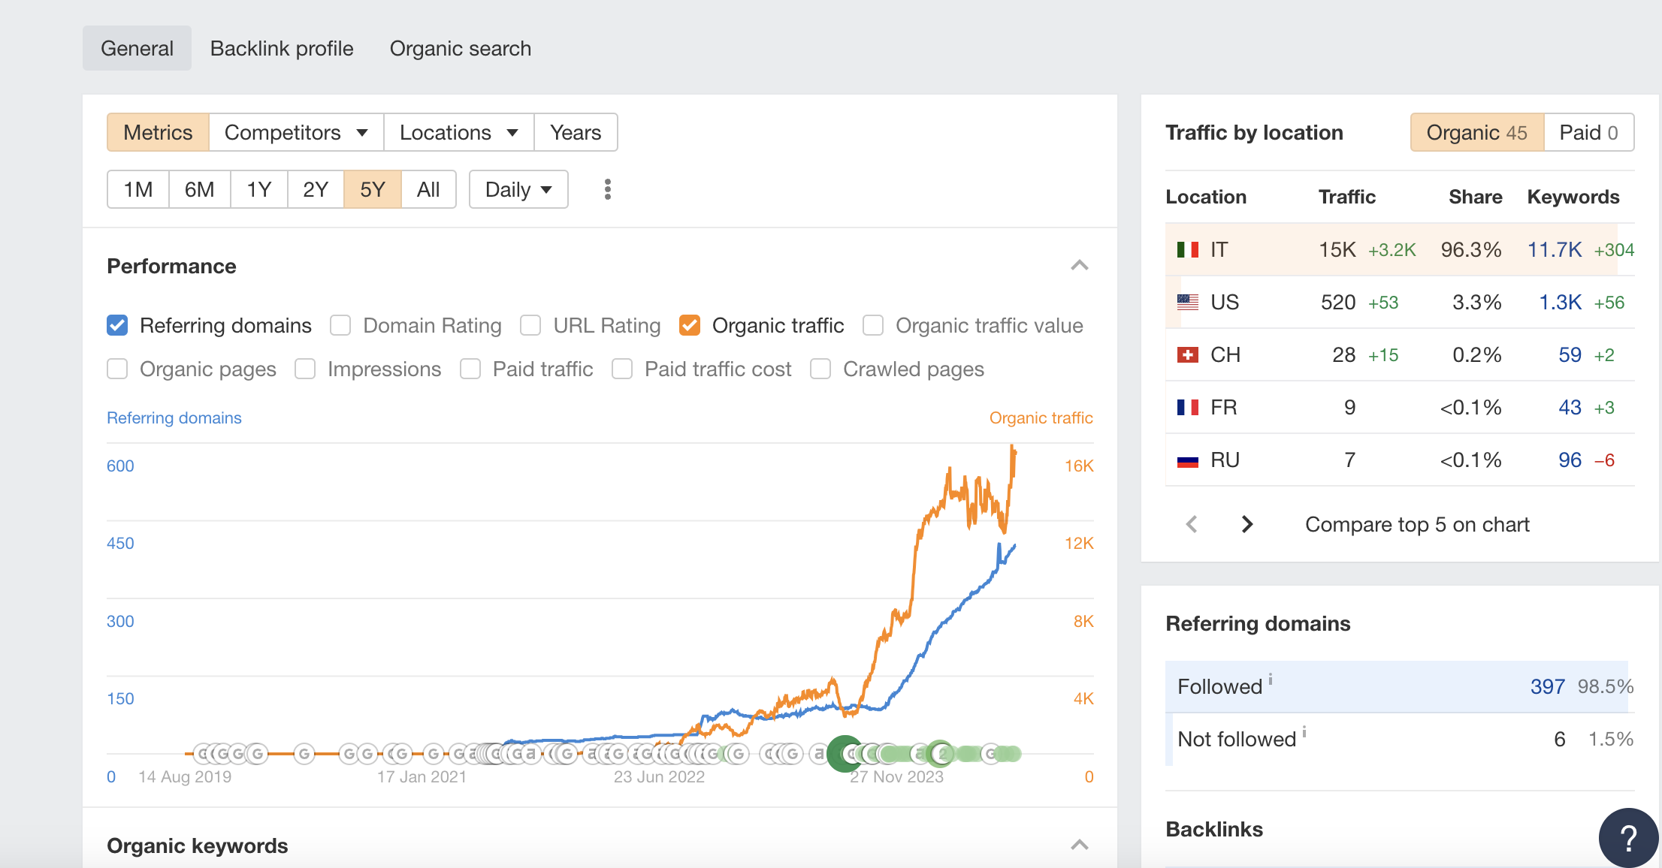Image resolution: width=1662 pixels, height=868 pixels.
Task: Click the blue referring domains line end
Action: pos(1014,547)
